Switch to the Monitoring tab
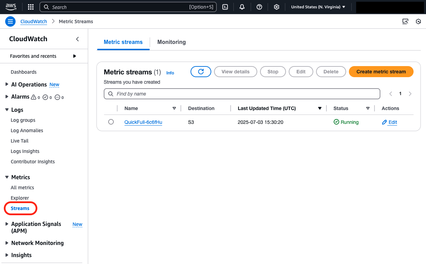 (x=172, y=42)
